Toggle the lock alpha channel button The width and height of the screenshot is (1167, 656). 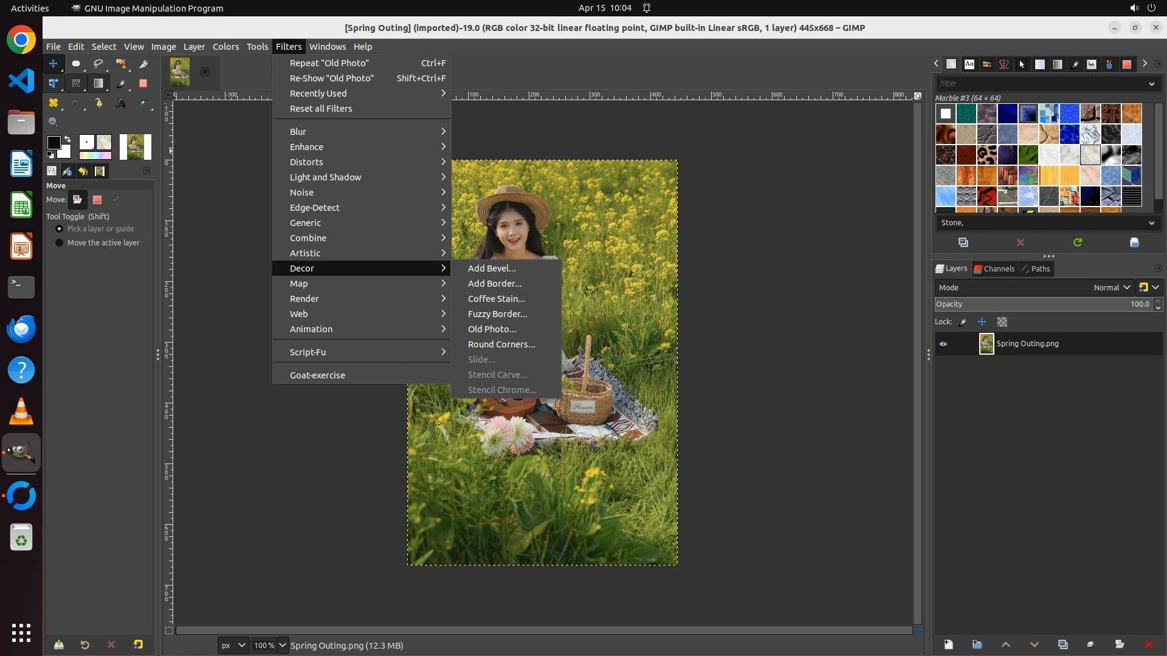(x=1002, y=322)
